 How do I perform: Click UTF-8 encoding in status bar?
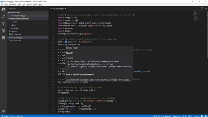[x=184, y=116]
